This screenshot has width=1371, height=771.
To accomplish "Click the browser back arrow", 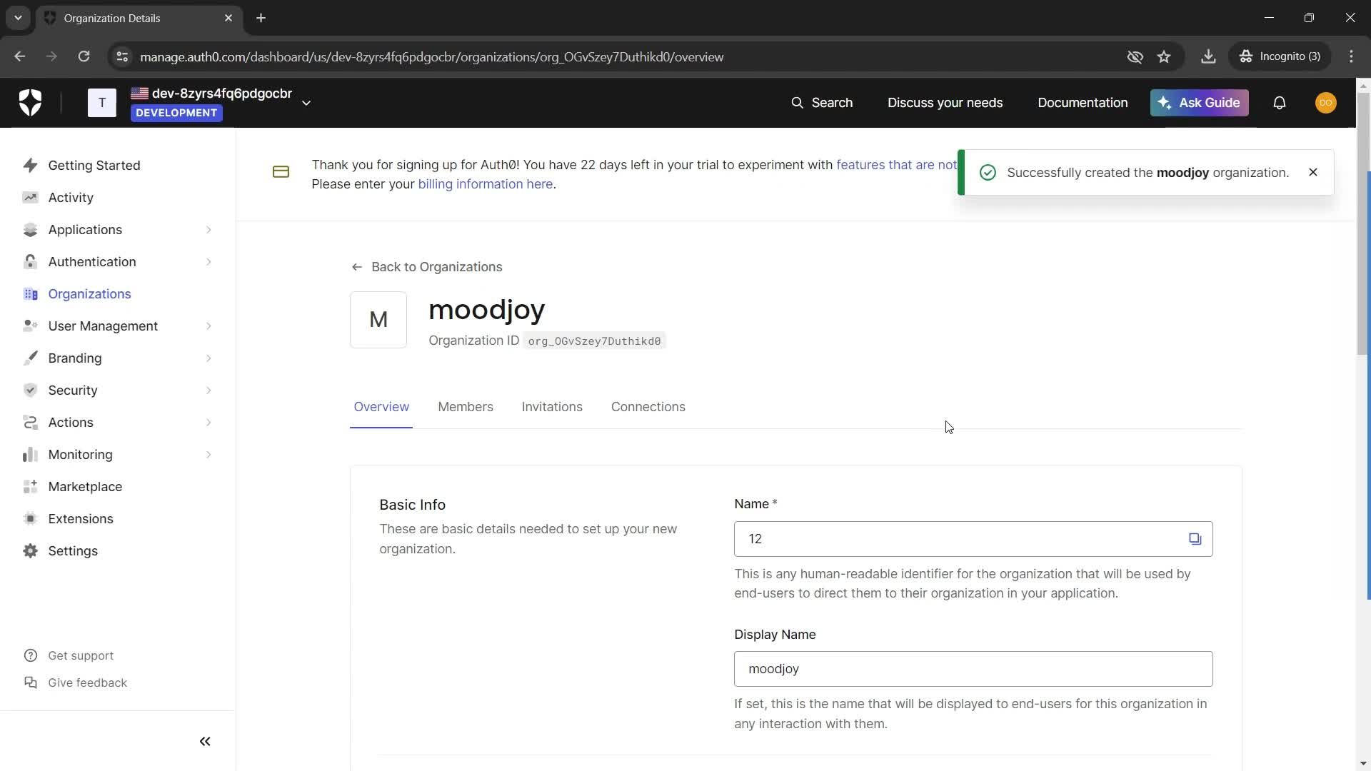I will click(x=19, y=56).
